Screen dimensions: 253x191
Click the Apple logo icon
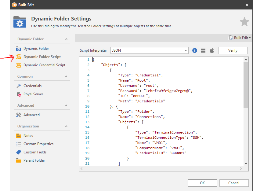(x=212, y=50)
